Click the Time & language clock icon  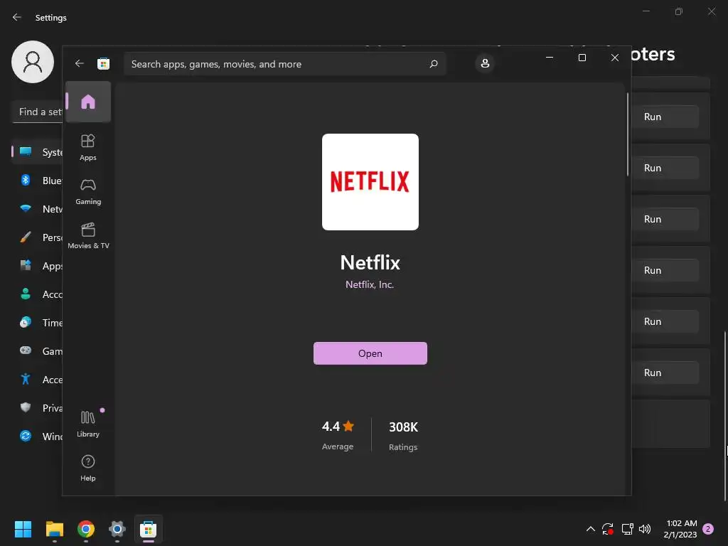[x=26, y=322]
